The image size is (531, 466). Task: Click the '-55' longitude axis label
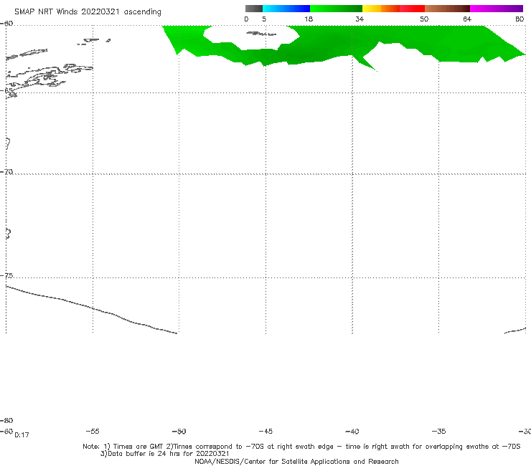(x=93, y=431)
